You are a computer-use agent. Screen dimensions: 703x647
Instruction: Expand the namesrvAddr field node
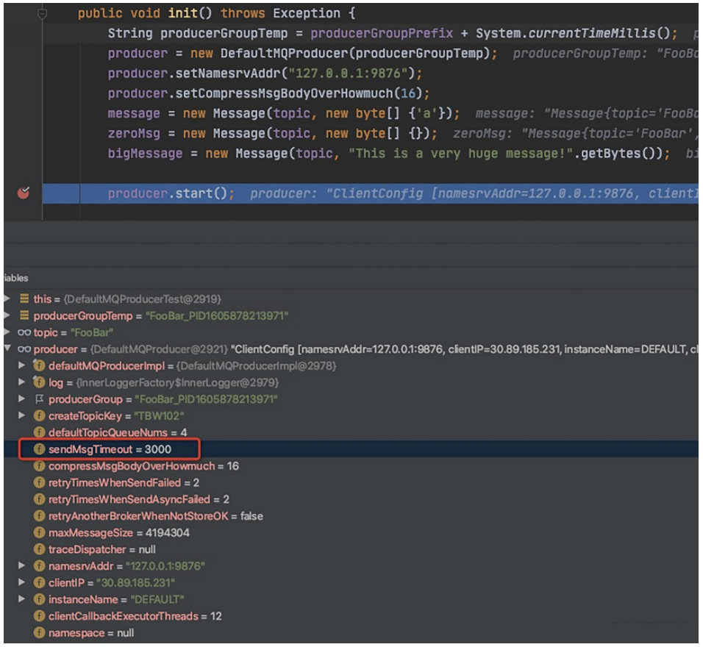pyautogui.click(x=21, y=566)
